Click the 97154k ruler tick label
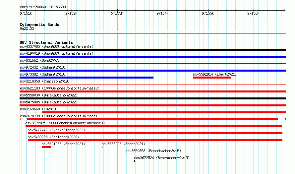Image resolution: width=295 pixels, height=174 pixels. click(x=162, y=13)
